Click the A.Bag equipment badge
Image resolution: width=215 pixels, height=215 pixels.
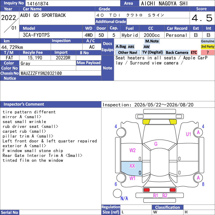point(121,47)
